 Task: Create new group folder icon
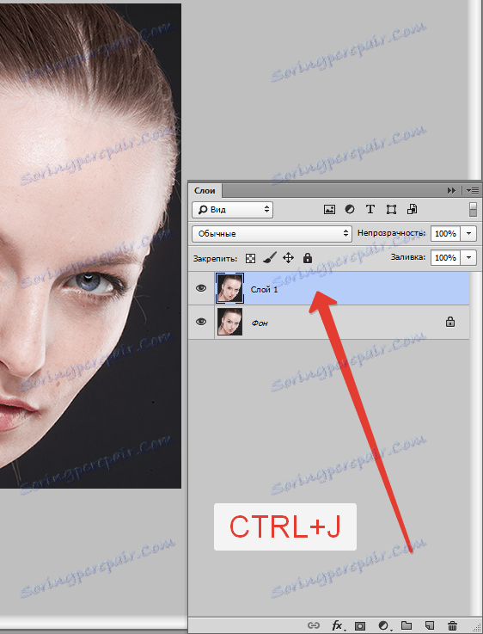click(x=406, y=625)
